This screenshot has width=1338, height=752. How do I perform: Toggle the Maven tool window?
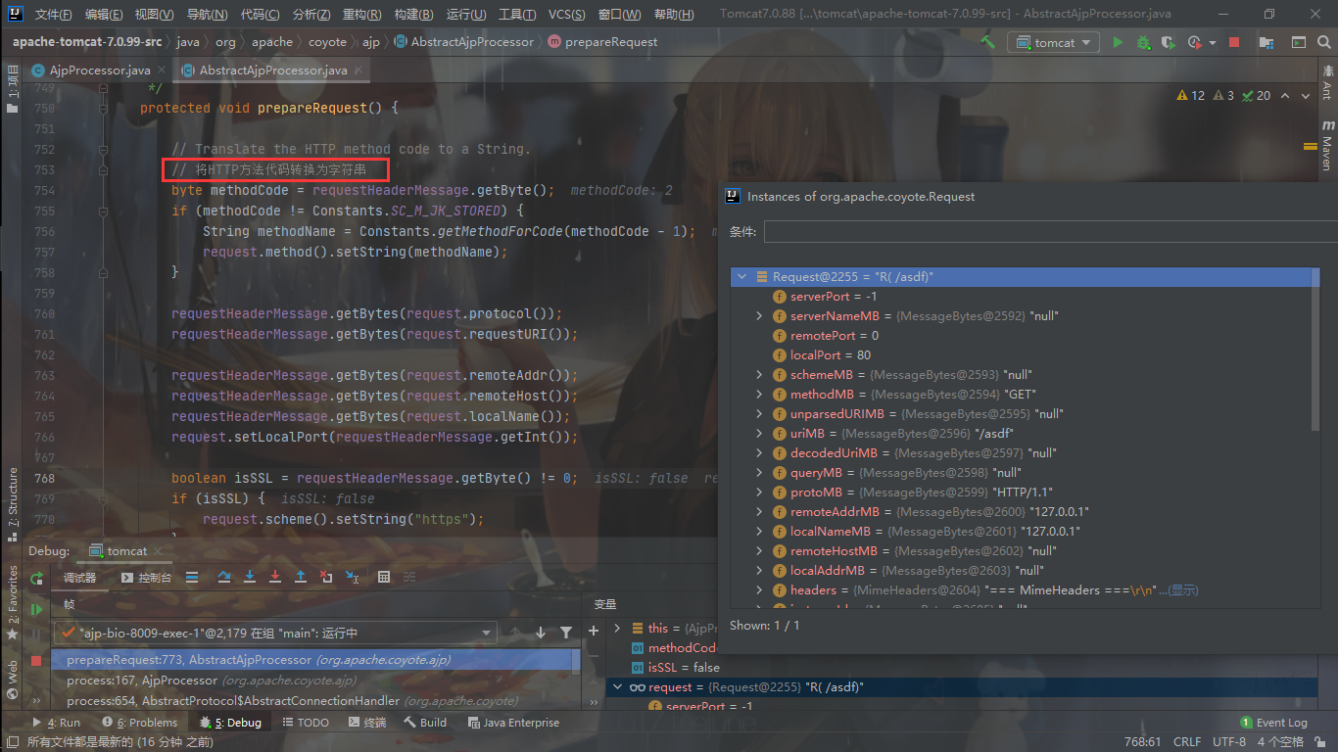(x=1327, y=146)
